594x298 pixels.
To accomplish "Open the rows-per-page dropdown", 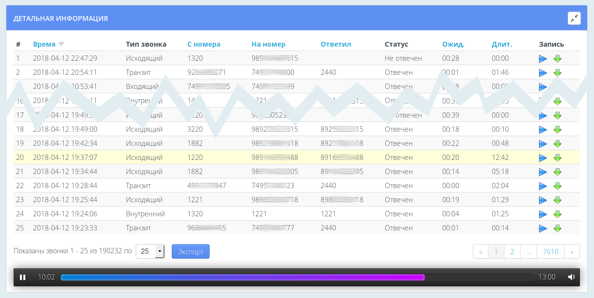I will (x=160, y=251).
